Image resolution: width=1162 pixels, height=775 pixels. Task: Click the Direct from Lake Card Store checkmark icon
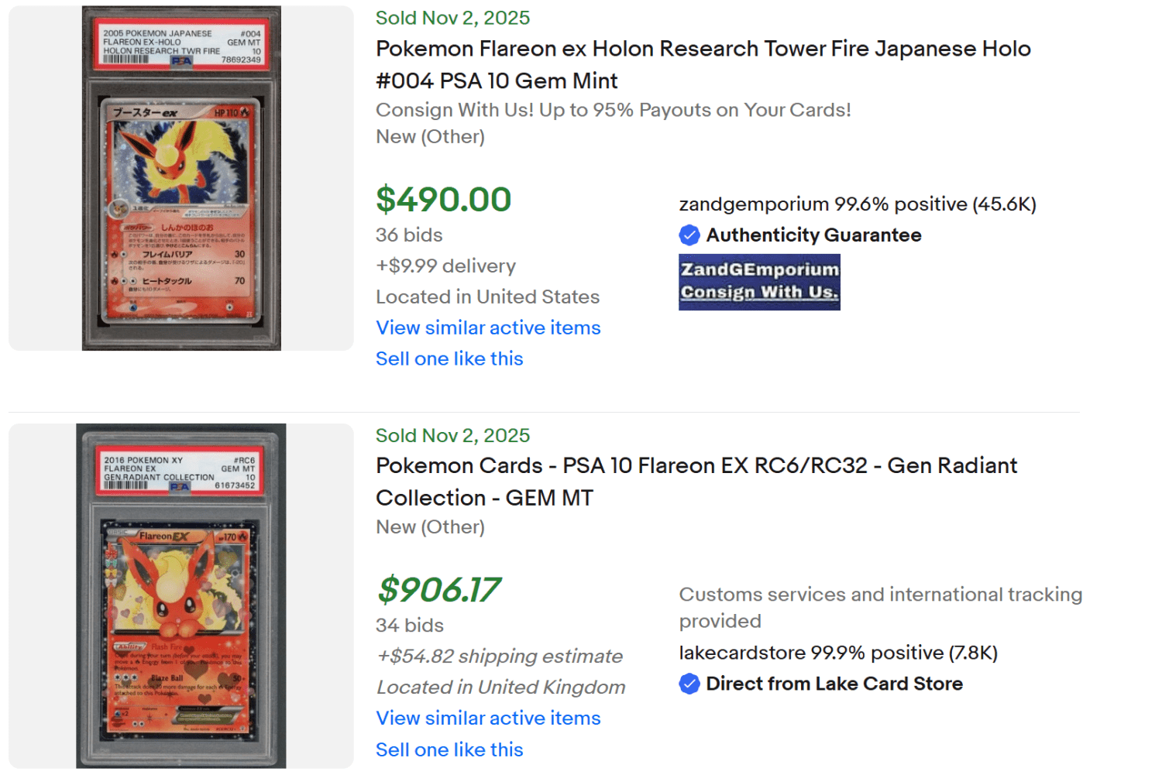689,684
